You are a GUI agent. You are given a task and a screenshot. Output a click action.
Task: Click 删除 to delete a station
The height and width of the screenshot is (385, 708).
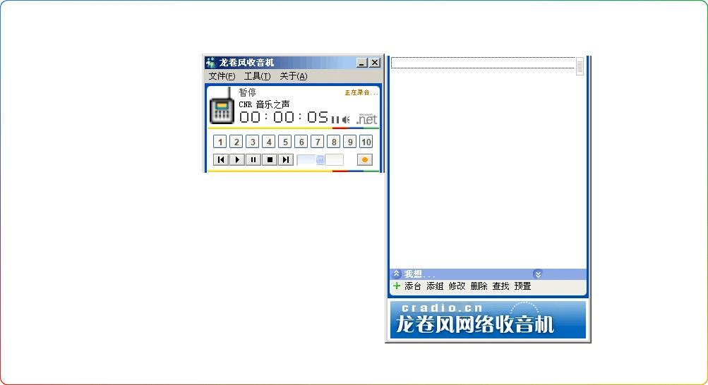click(479, 286)
